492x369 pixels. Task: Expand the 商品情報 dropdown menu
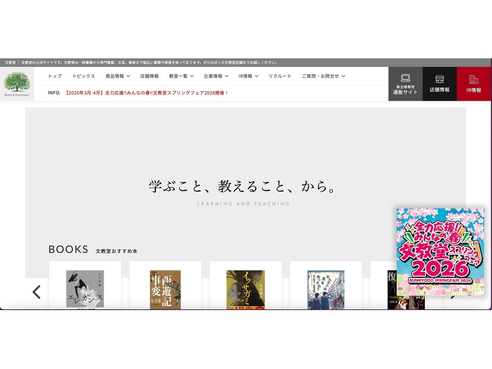[117, 76]
